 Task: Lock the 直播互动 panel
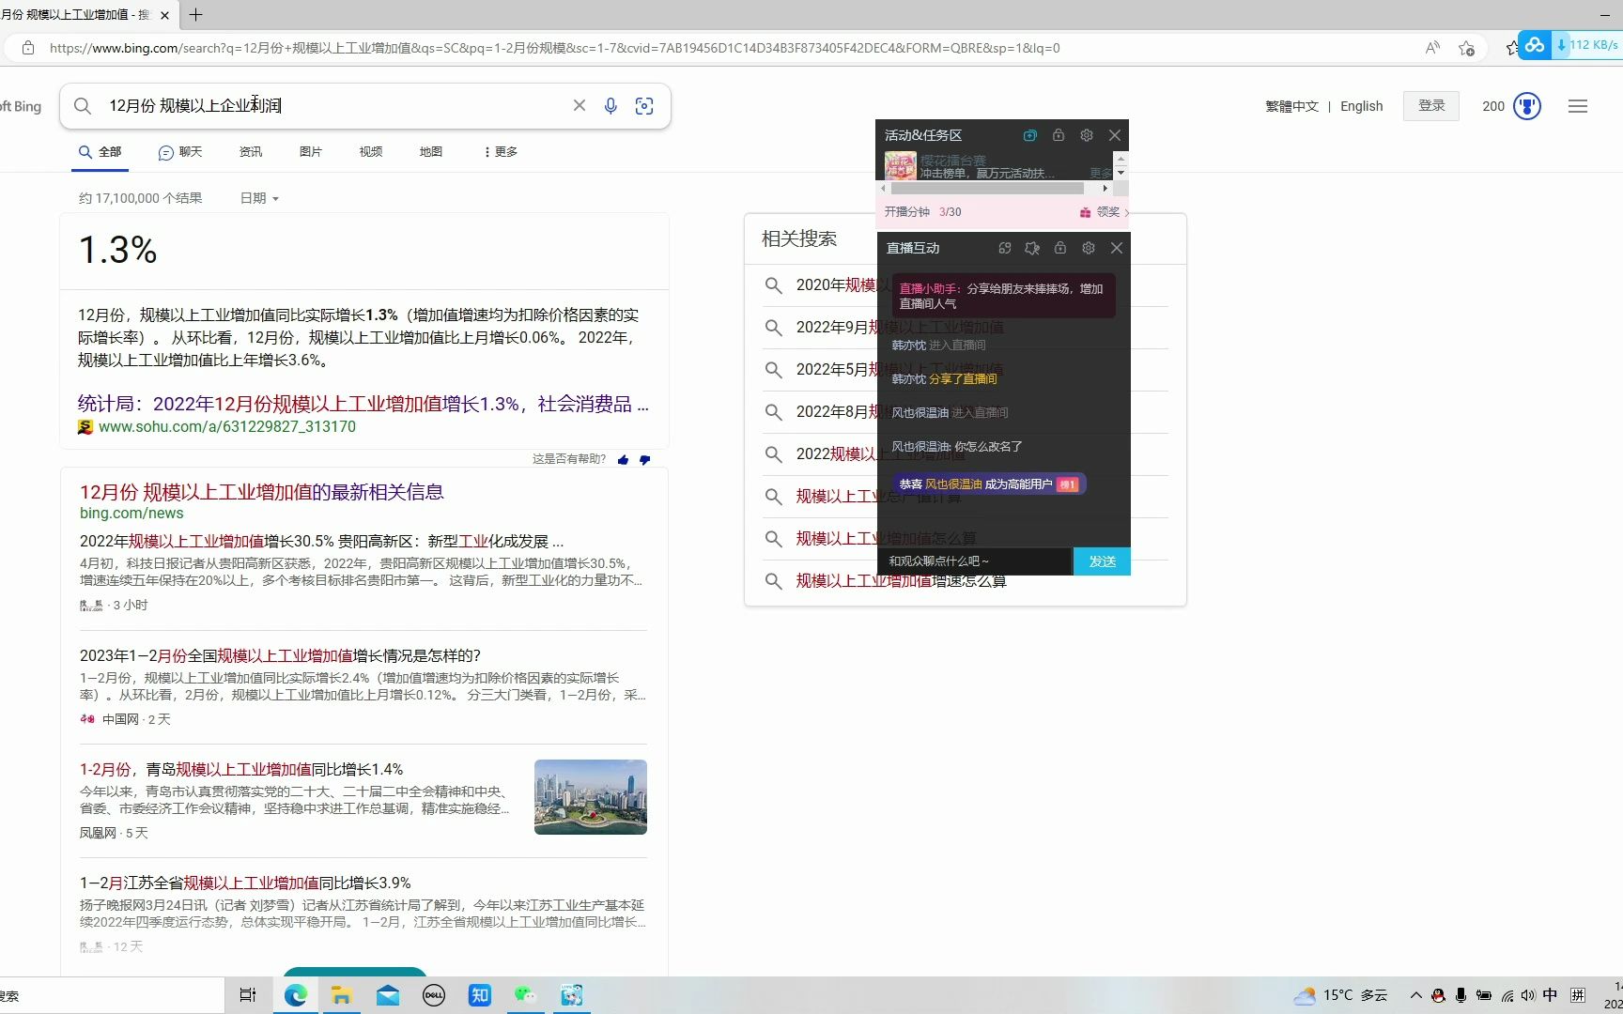(1060, 248)
